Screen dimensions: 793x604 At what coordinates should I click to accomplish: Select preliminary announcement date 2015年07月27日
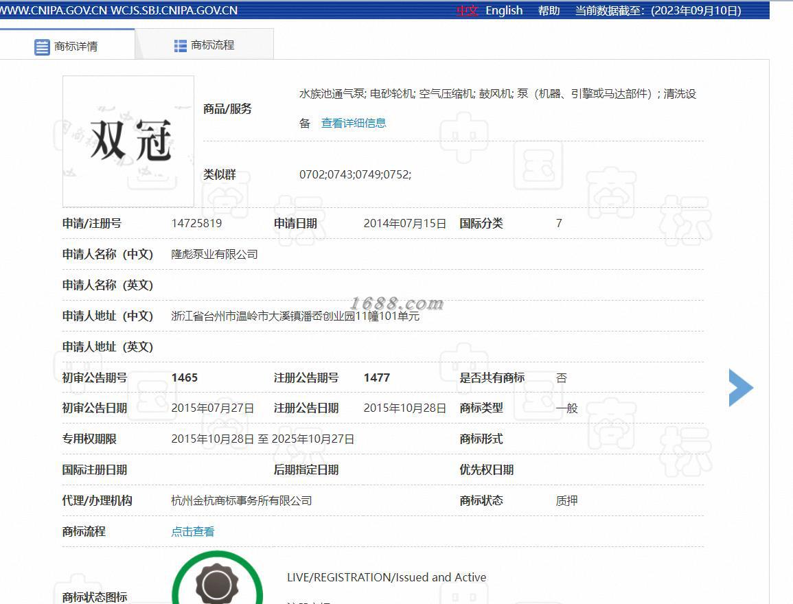pyautogui.click(x=212, y=408)
